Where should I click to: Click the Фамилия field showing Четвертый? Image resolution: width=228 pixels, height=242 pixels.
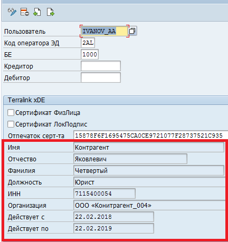[x=149, y=170]
